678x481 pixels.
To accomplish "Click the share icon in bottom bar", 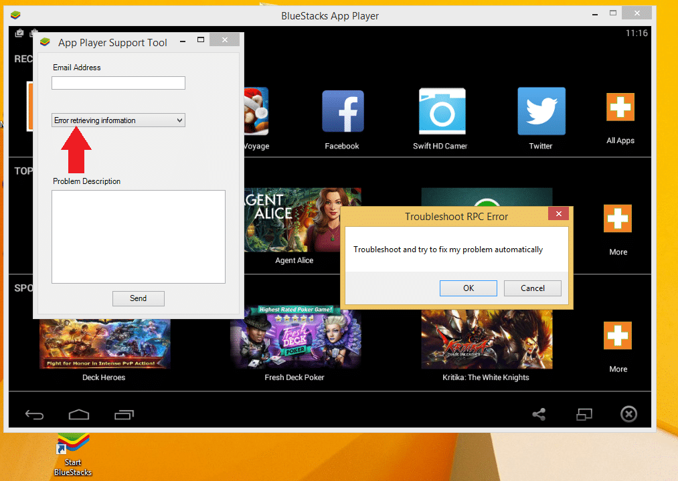I will [539, 415].
